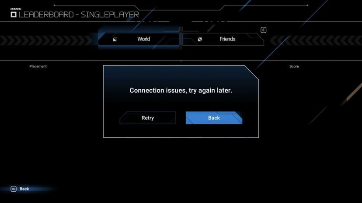Click the angled top-right corner of the dialog

coord(252,72)
